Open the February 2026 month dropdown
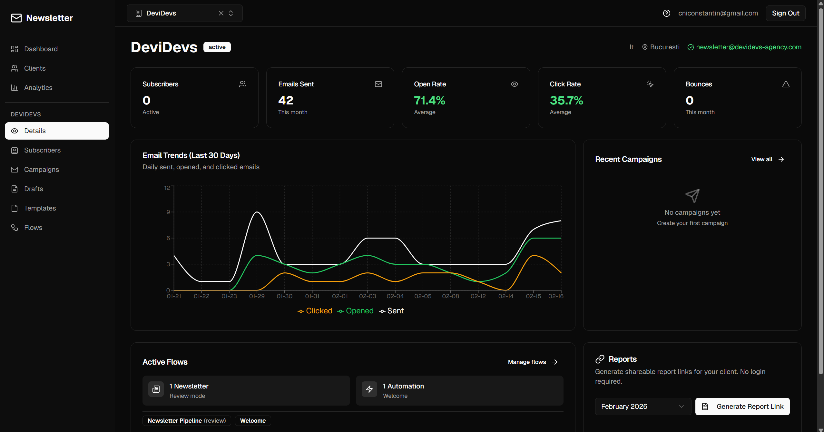This screenshot has height=432, width=824. tap(643, 407)
